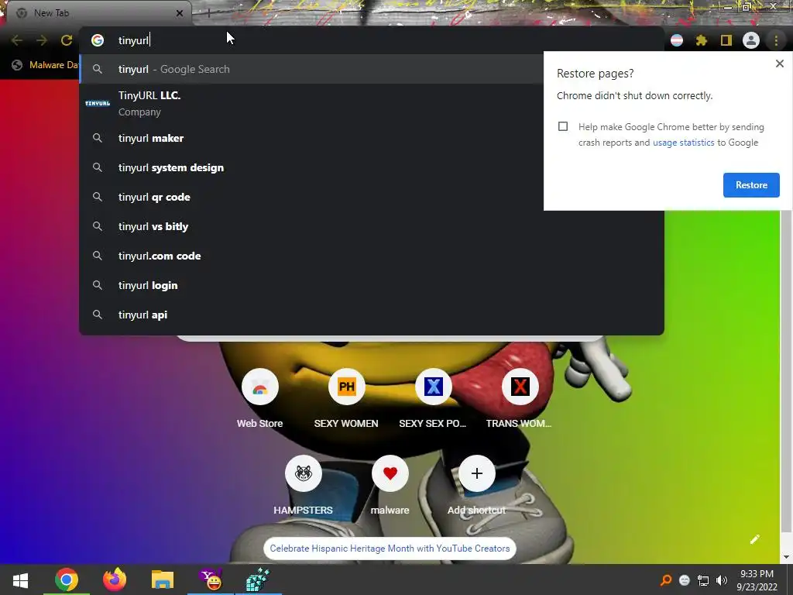Open the Extensions puzzle icon
793x595 pixels.
coord(702,40)
